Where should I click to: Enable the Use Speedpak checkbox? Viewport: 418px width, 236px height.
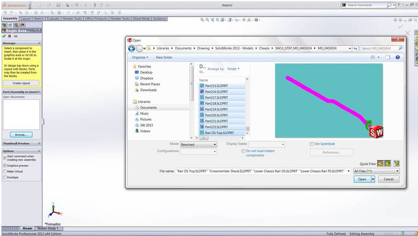[x=312, y=144]
